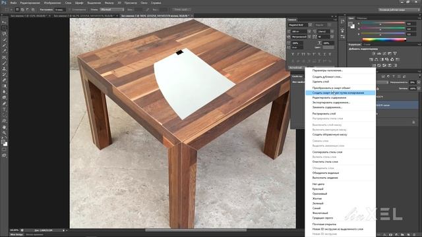
Task: Choose Intersect with selection mode icon
Action: (33, 10)
